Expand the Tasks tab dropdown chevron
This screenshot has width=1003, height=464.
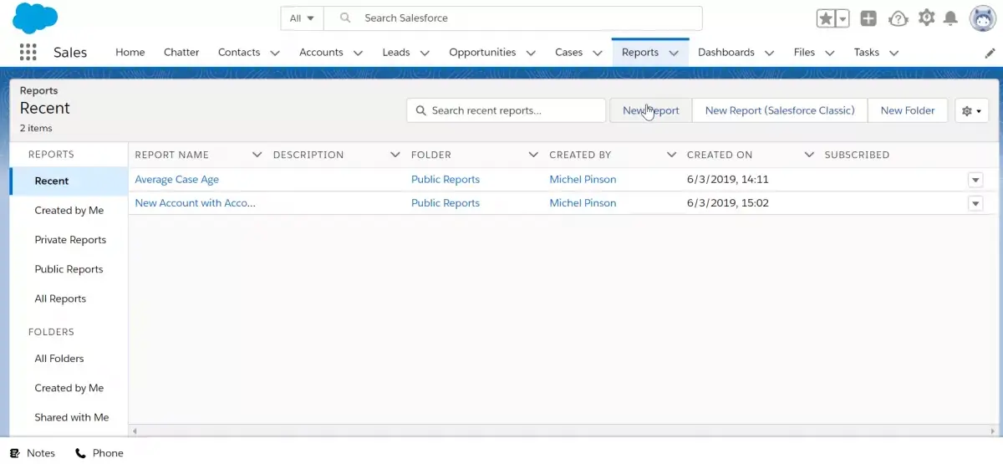[894, 53]
